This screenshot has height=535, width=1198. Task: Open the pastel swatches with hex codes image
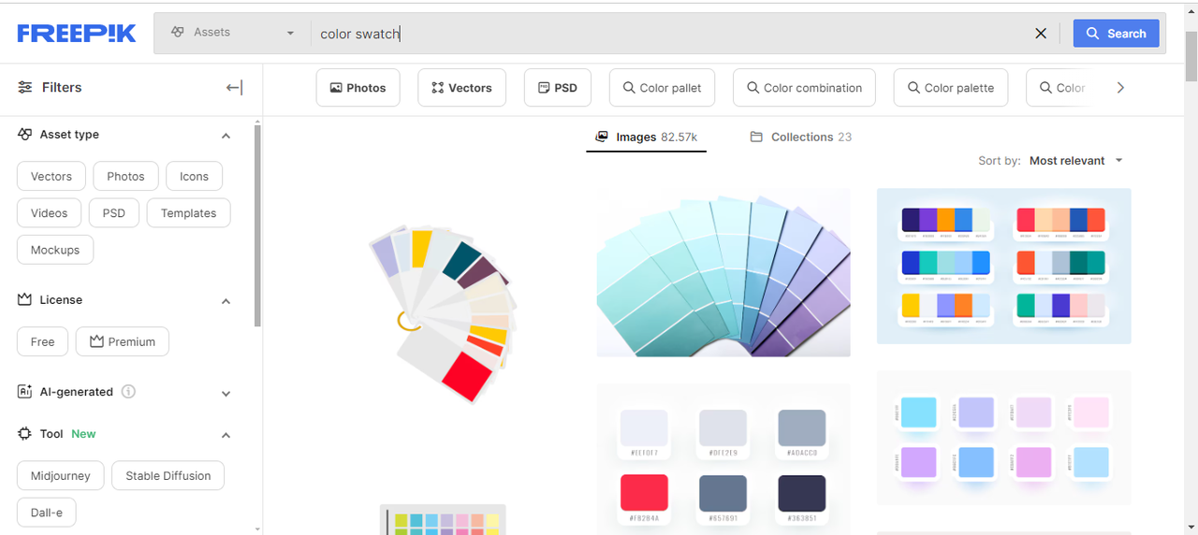pyautogui.click(x=1004, y=439)
